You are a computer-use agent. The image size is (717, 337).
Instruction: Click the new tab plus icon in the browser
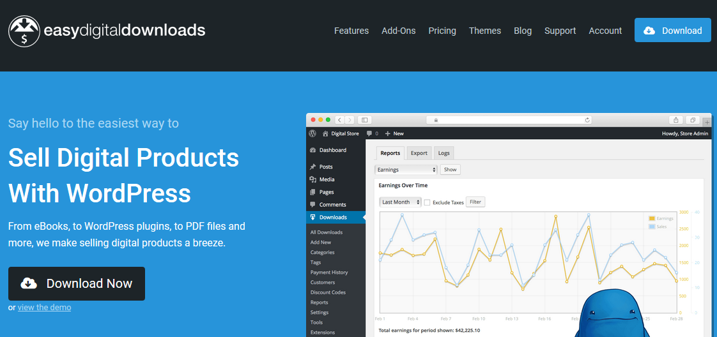707,122
